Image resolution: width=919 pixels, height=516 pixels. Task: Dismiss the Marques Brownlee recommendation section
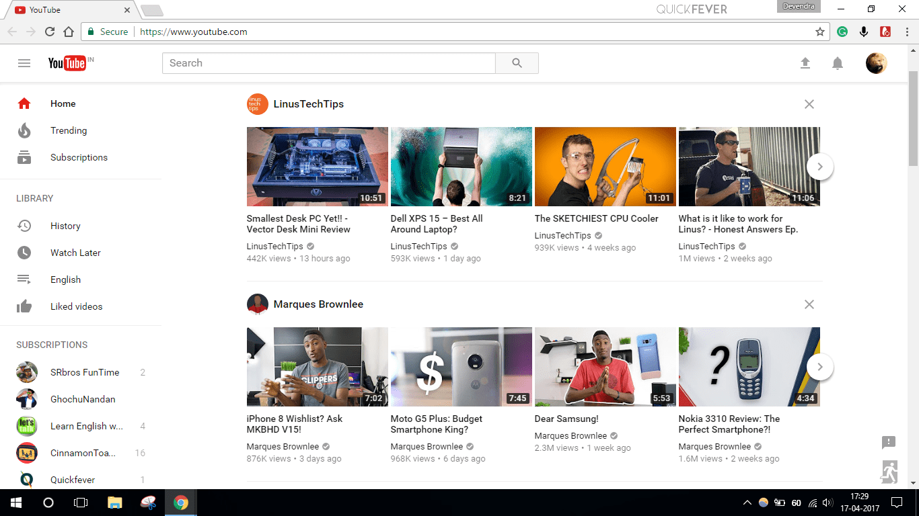tap(809, 304)
